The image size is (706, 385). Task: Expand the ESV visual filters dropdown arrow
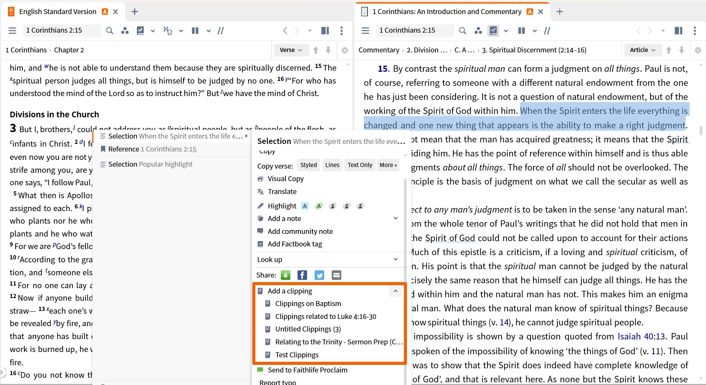click(153, 31)
